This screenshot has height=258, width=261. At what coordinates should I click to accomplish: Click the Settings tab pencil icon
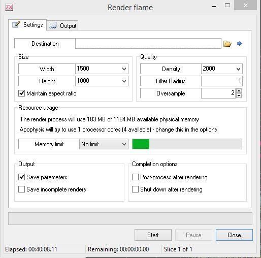click(x=16, y=24)
